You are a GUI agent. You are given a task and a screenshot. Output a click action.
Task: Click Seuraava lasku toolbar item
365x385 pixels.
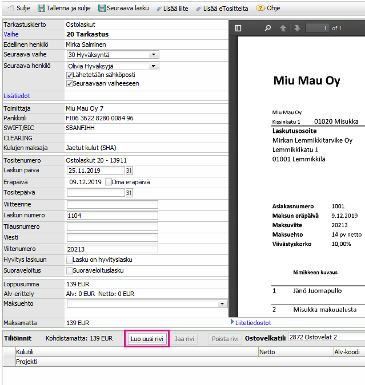pos(123,9)
